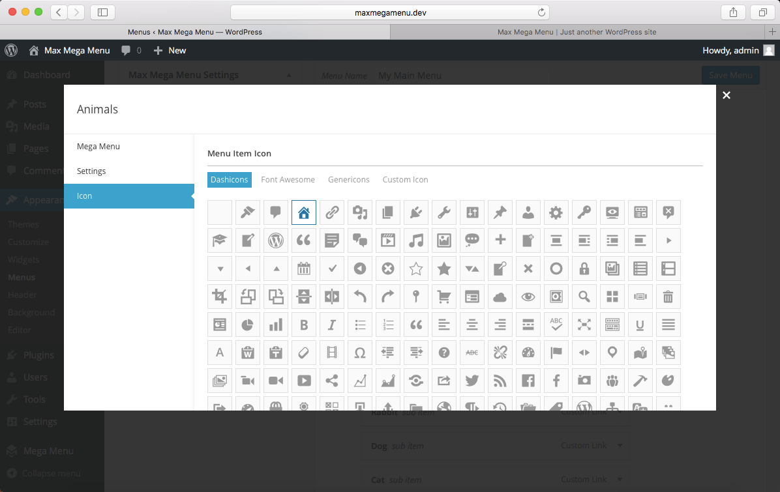
Task: Select Settings in the Animals dialog sidebar
Action: (91, 171)
